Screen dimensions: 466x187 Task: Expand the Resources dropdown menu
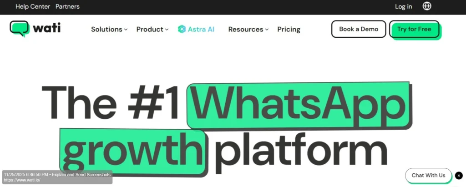[x=248, y=29]
